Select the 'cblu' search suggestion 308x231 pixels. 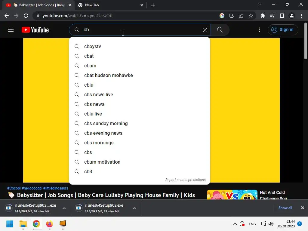140,85
